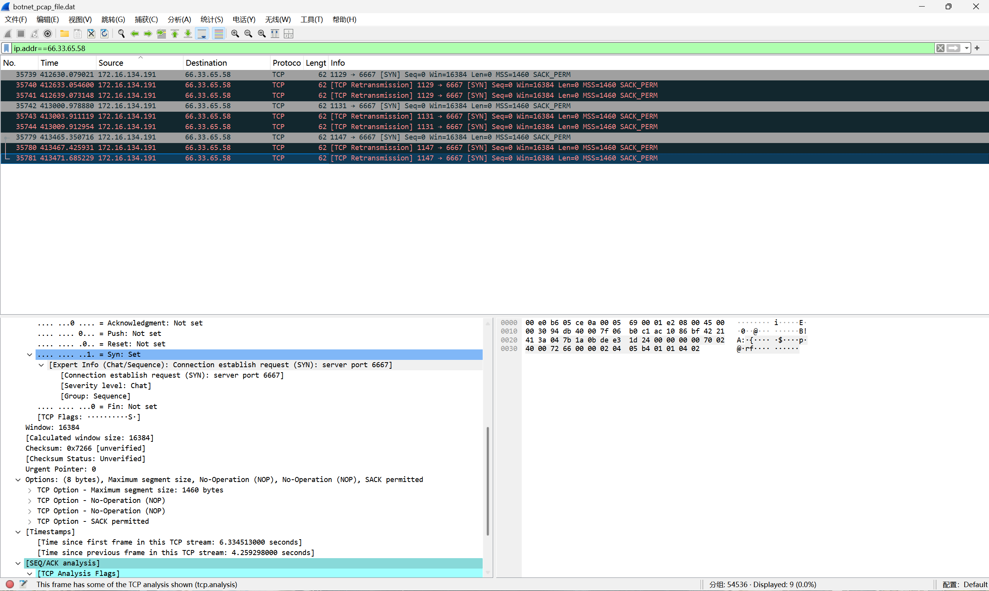
Task: Click the open capture file folder icon
Action: 64,34
